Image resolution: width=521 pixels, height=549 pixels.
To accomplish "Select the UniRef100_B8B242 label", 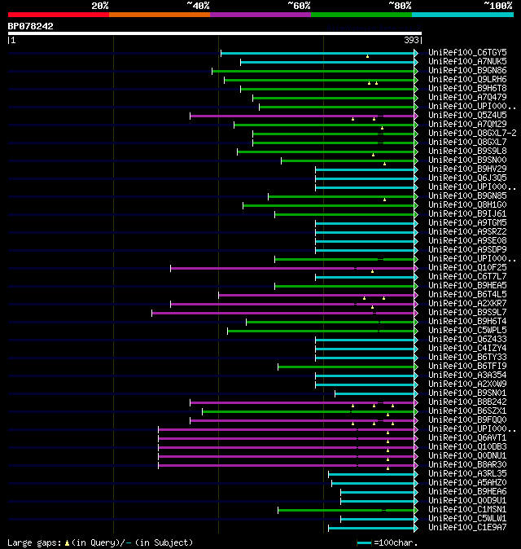I will [467, 402].
